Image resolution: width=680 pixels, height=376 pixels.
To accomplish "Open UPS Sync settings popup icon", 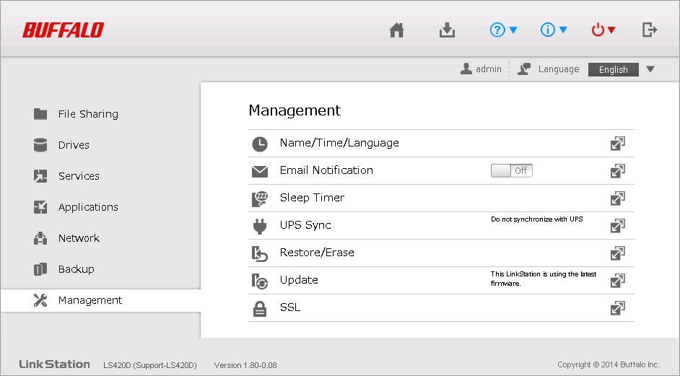I will (x=617, y=226).
